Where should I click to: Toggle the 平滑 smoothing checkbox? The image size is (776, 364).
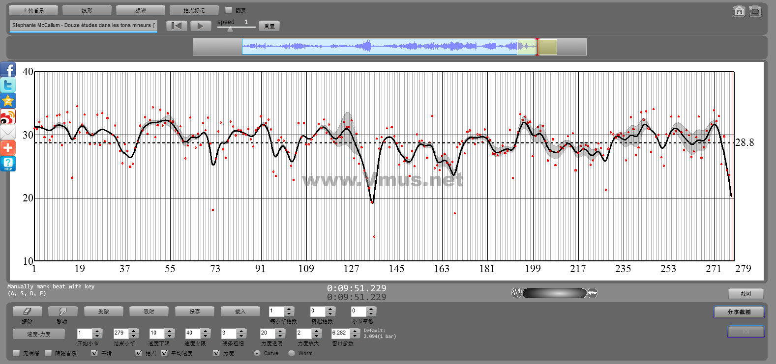click(94, 353)
